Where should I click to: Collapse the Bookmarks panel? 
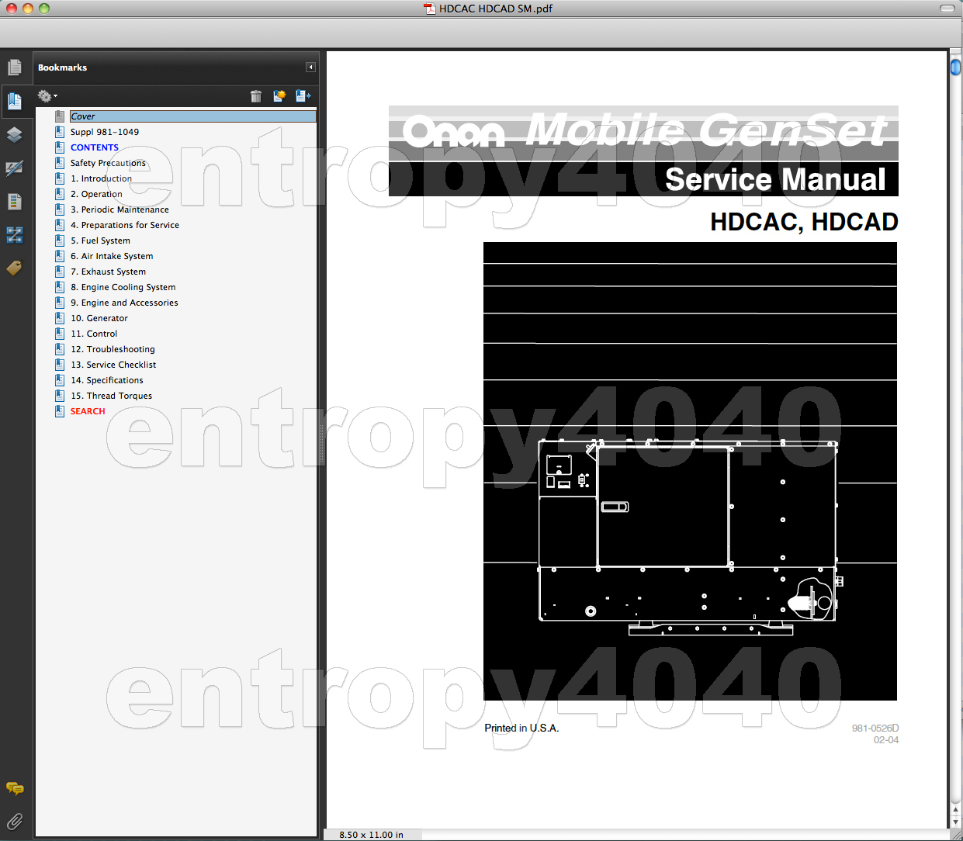click(310, 67)
